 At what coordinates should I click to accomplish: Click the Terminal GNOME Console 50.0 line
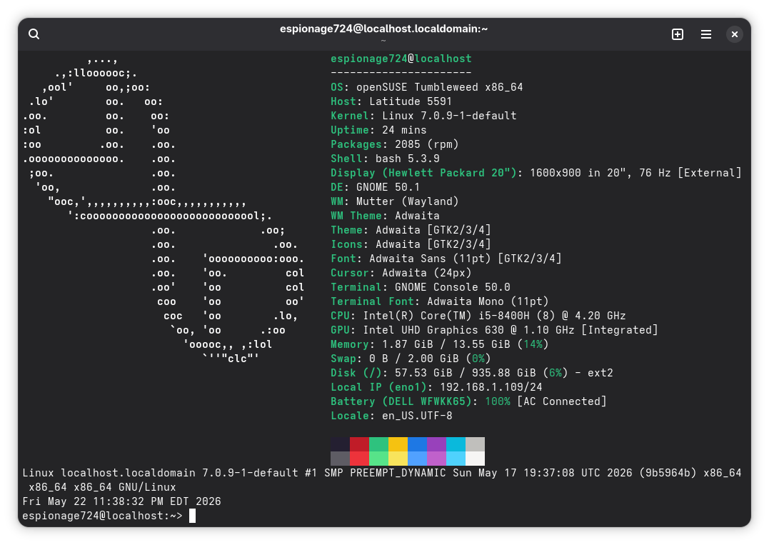point(421,287)
